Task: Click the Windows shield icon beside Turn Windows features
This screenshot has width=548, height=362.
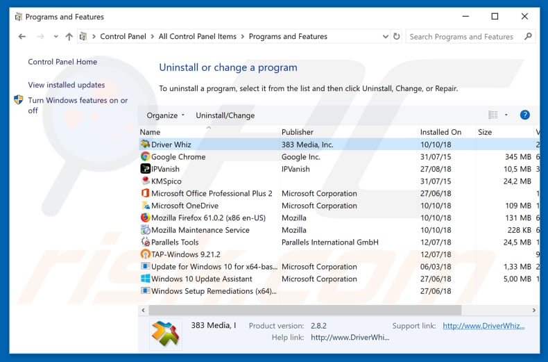Action: click(19, 100)
